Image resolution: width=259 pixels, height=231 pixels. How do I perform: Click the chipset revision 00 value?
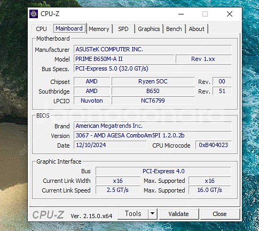(x=222, y=81)
